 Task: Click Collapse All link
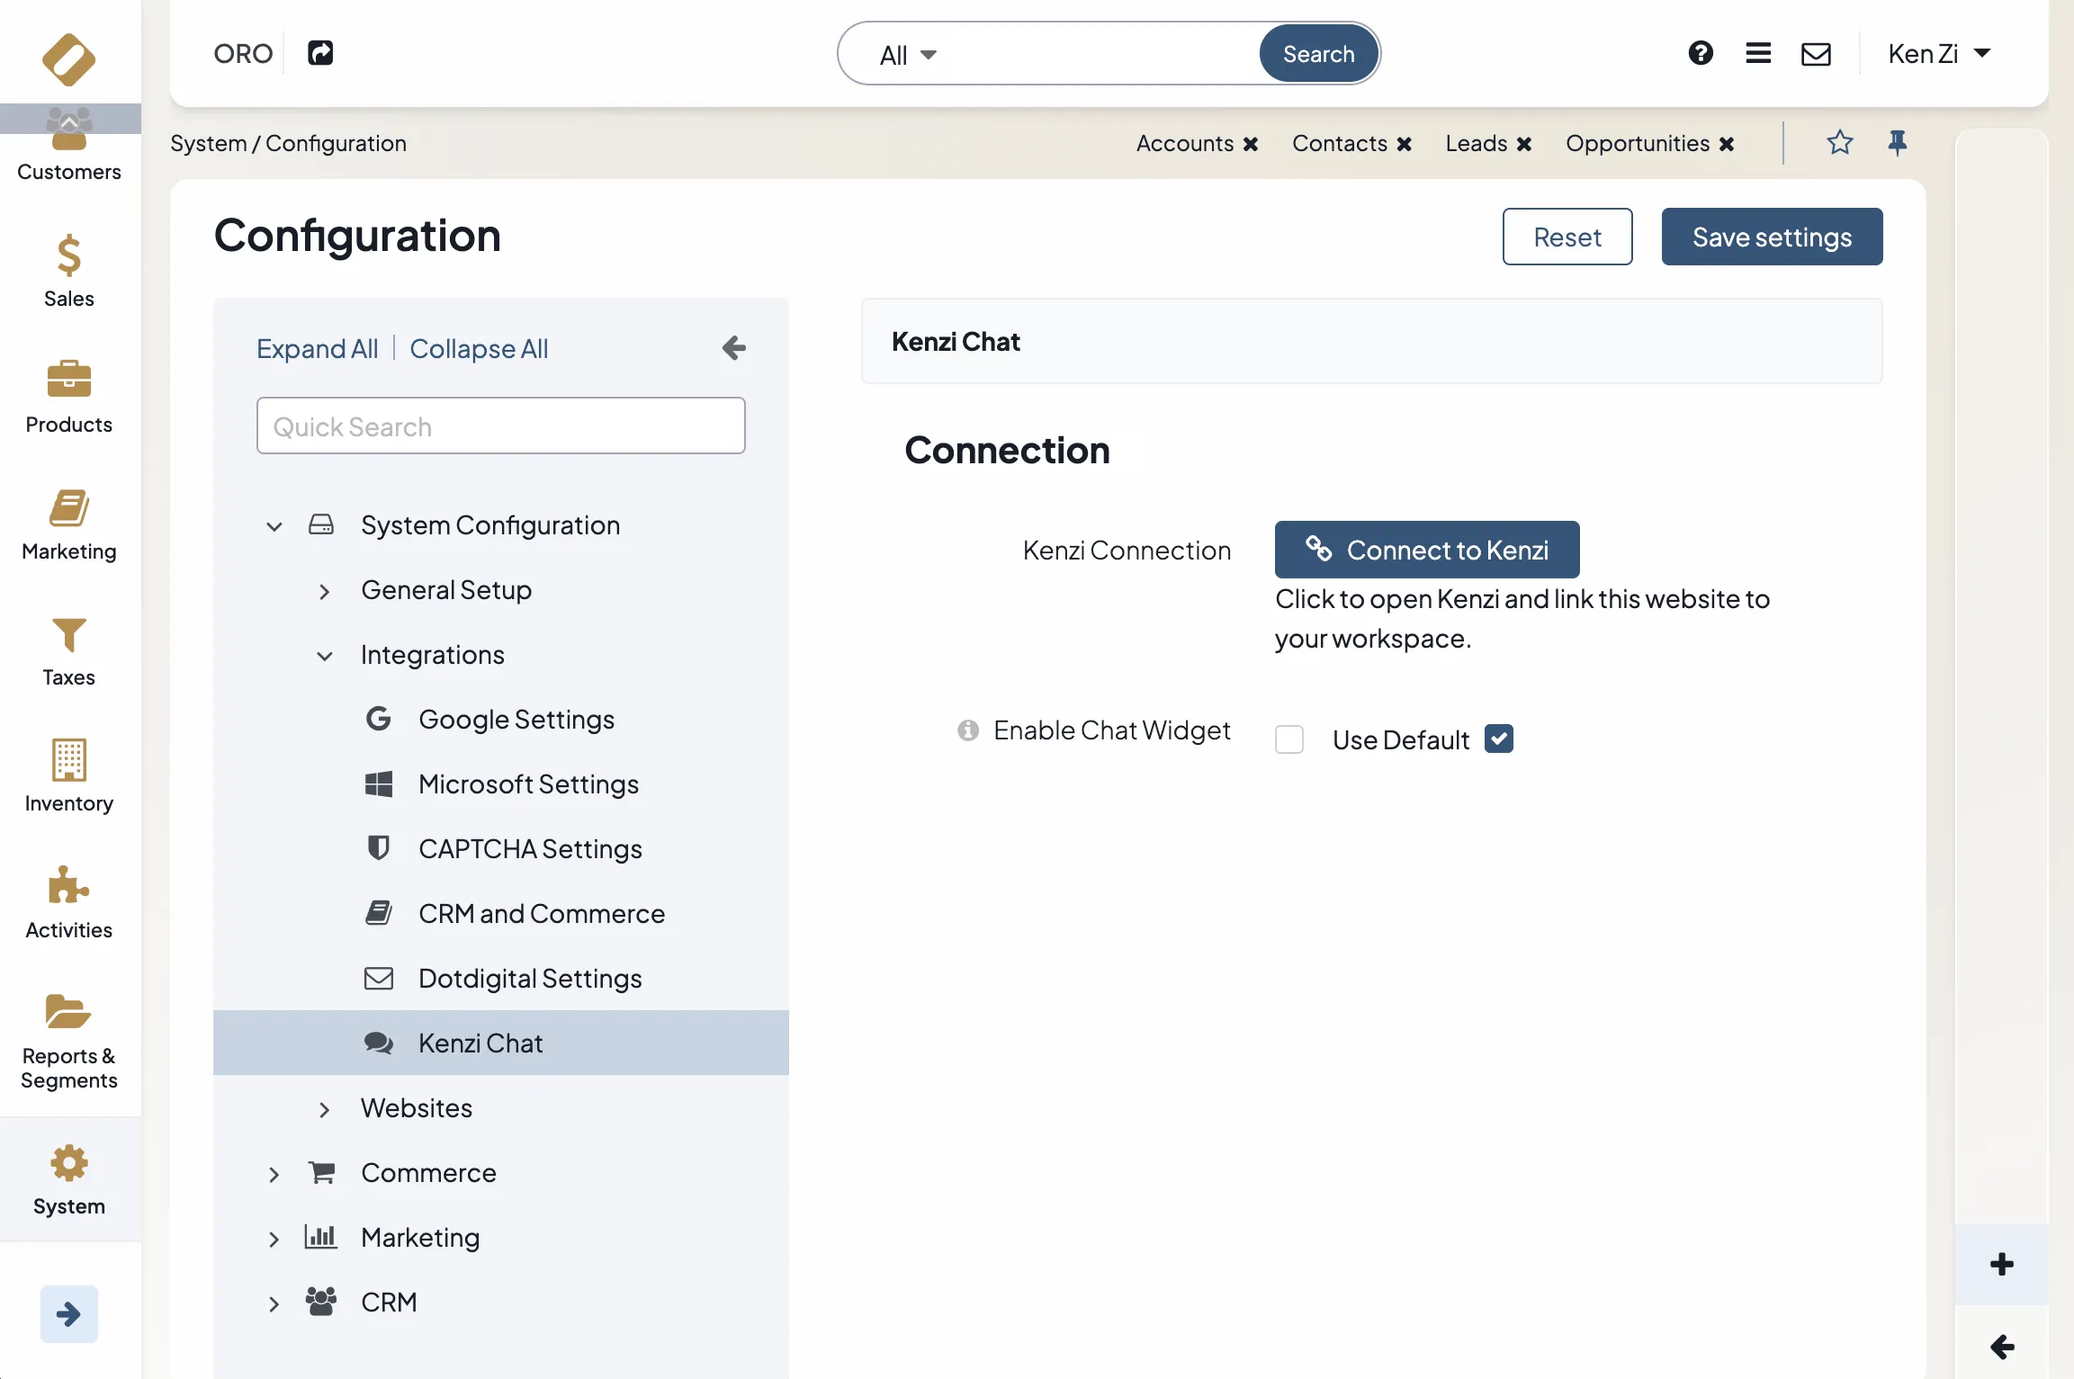(479, 348)
